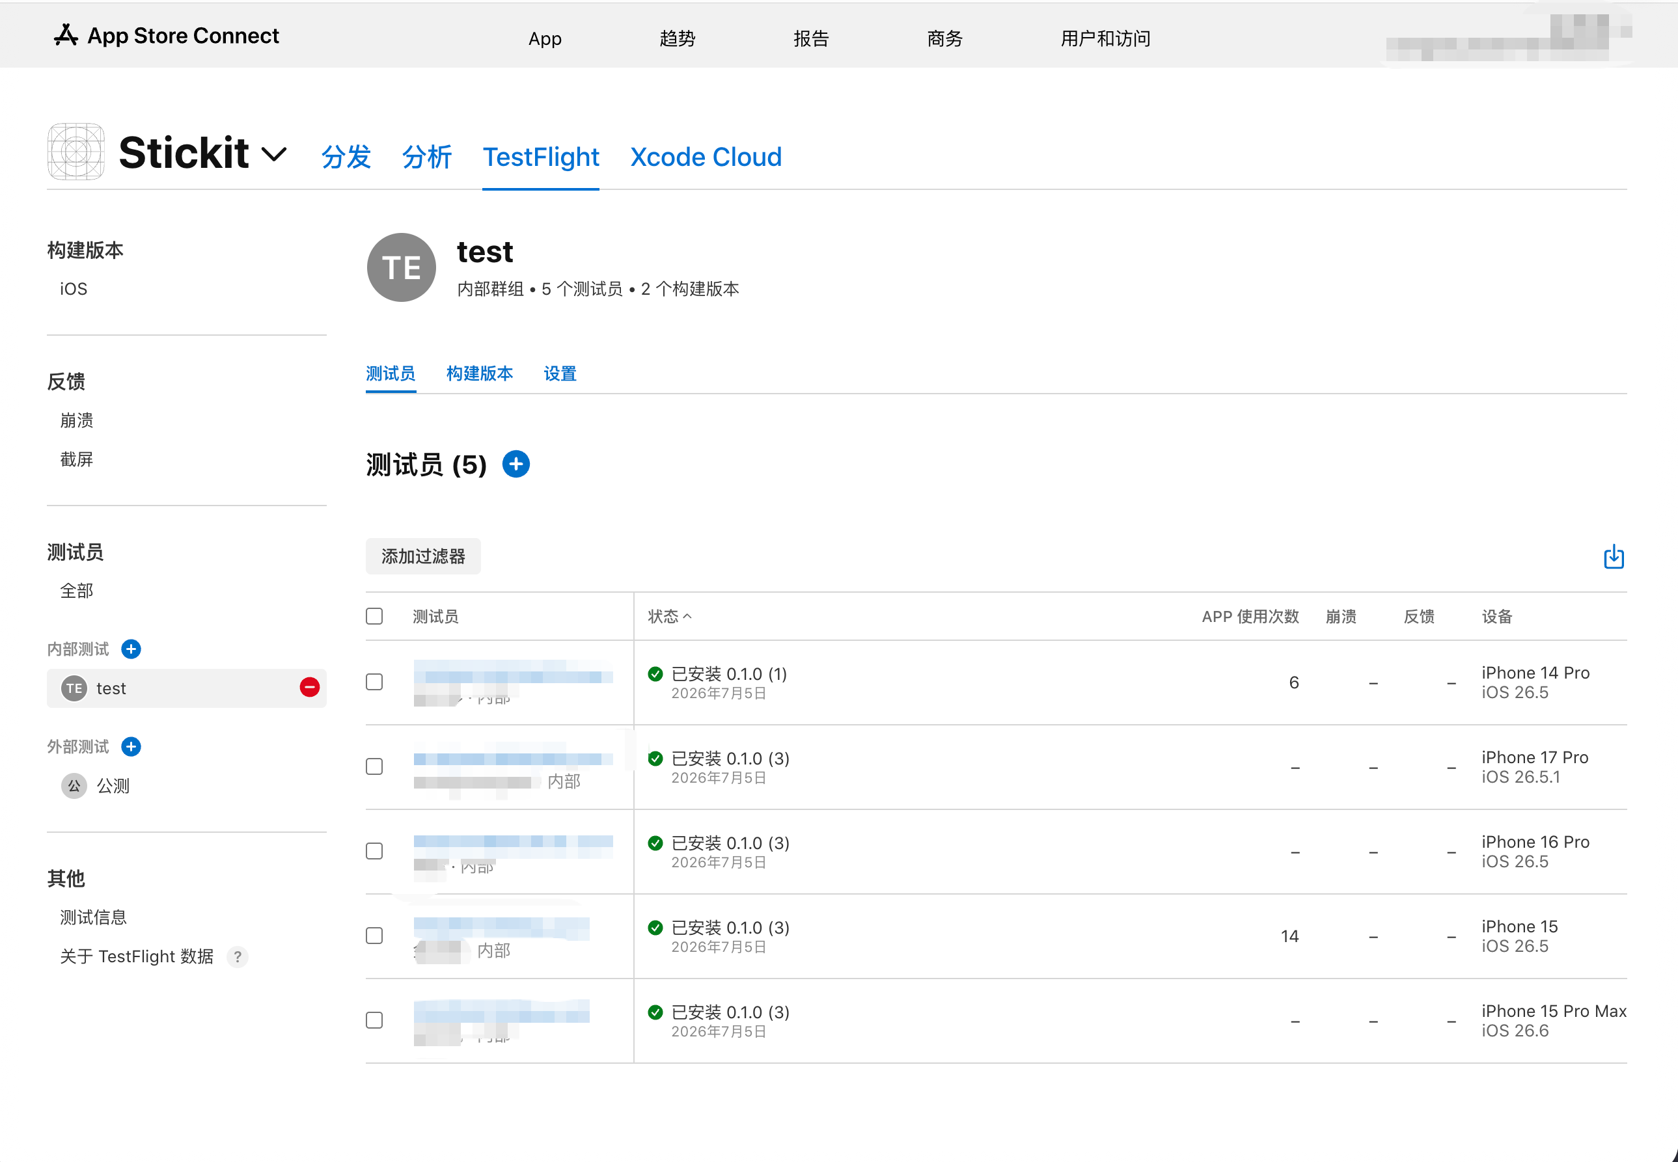Viewport: 1678px width, 1162px height.
Task: Open iOS builds in sidebar
Action: click(74, 289)
